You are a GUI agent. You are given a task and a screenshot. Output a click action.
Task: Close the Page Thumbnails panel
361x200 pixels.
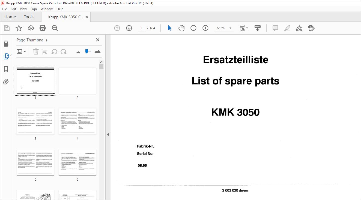[98, 40]
